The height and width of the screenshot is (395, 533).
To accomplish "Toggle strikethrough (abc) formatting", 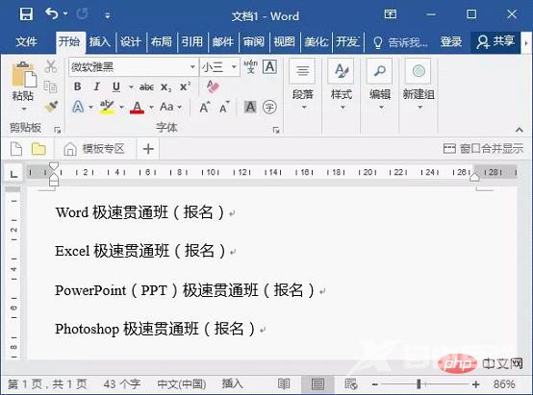I will tap(146, 87).
